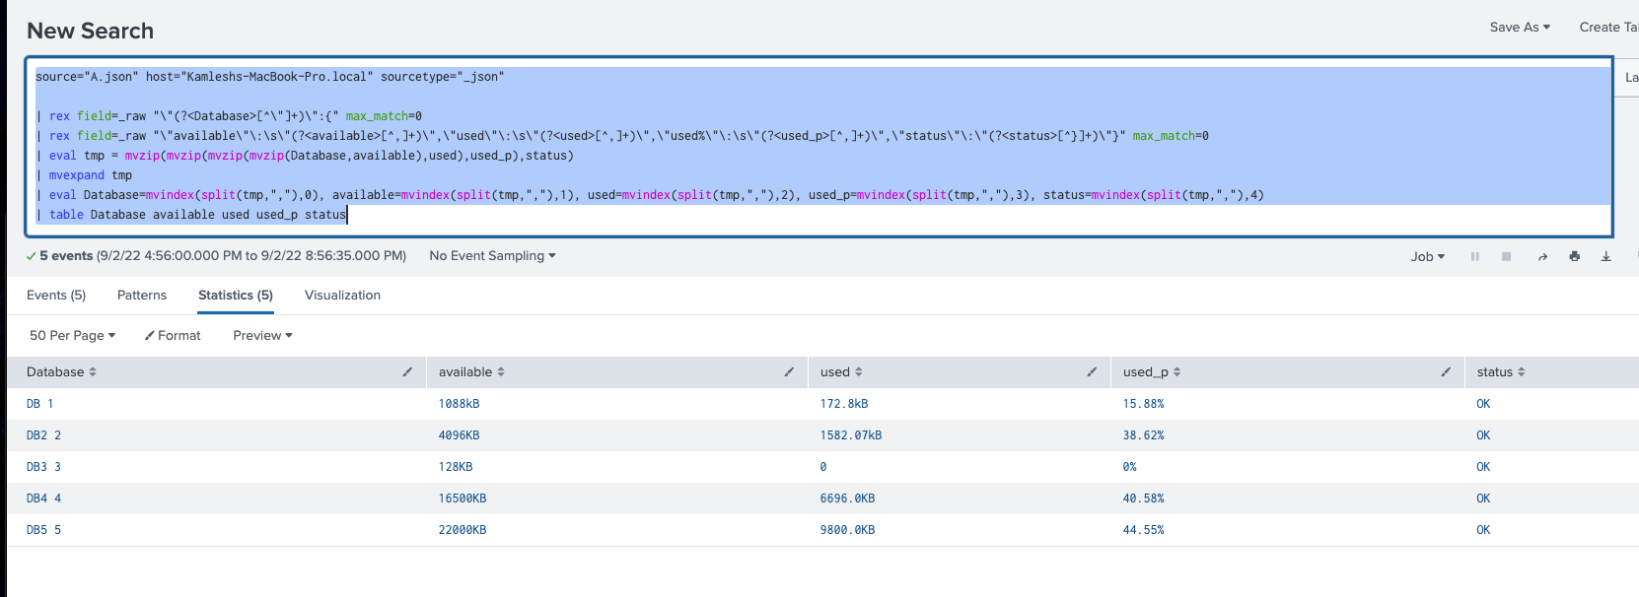
Task: Click the Share job arrow icon
Action: tap(1542, 257)
